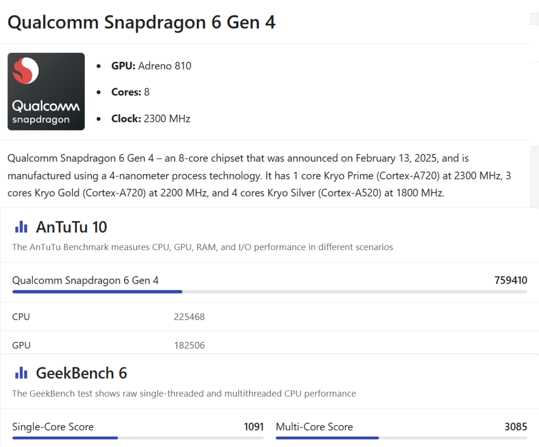The image size is (539, 447).
Task: Click the GPU: Adreno 810 spec line
Action: pyautogui.click(x=151, y=66)
